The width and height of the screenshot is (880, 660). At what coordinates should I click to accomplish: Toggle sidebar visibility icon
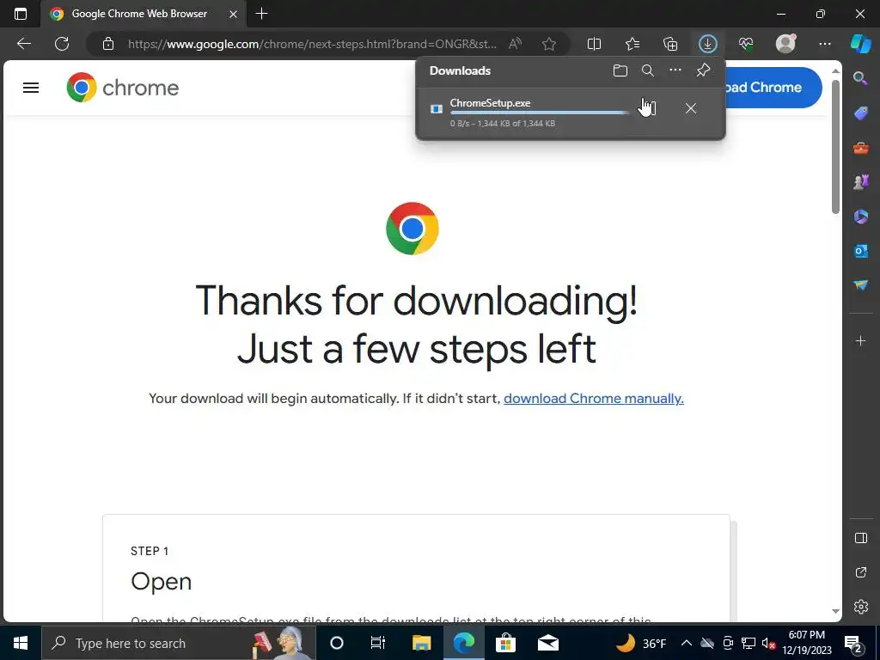pos(860,538)
